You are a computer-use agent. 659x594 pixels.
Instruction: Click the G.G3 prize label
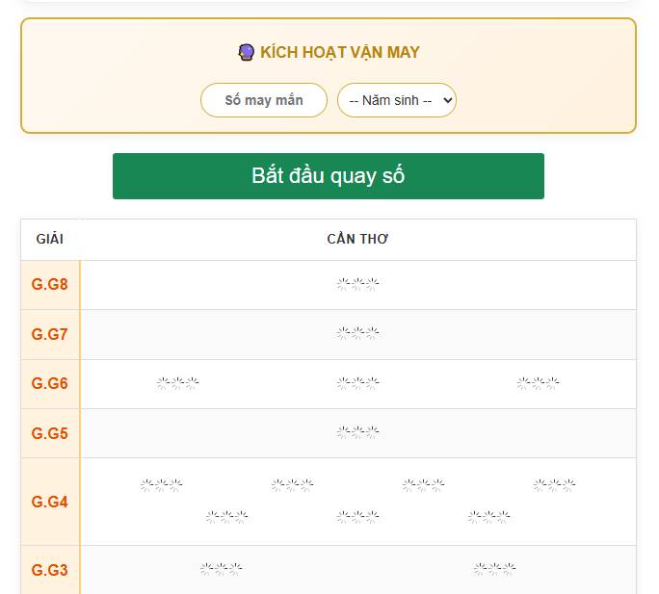[49, 570]
